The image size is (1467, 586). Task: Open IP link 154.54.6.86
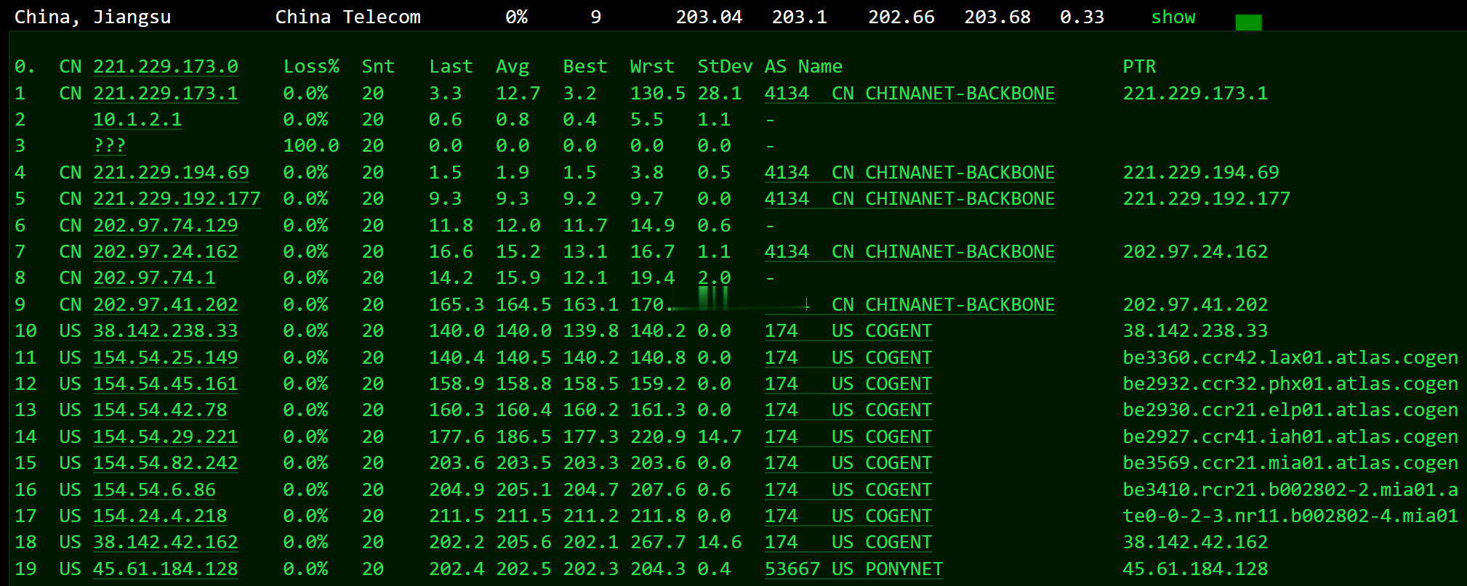click(154, 490)
